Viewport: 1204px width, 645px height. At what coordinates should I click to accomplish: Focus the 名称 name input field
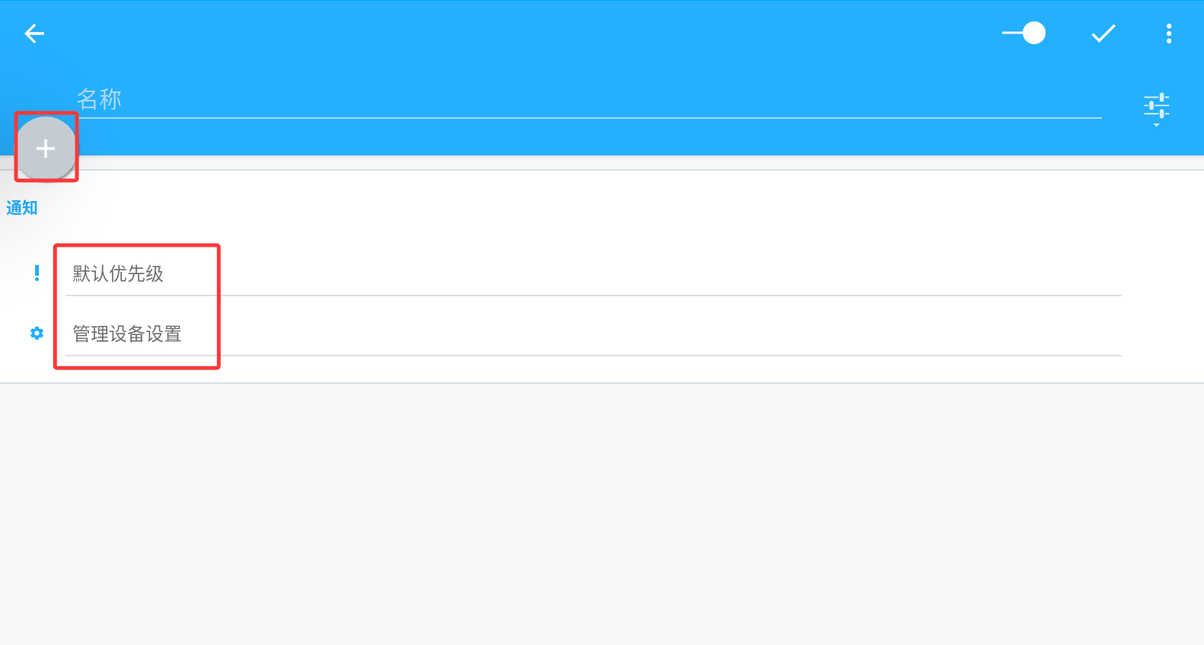(x=589, y=100)
